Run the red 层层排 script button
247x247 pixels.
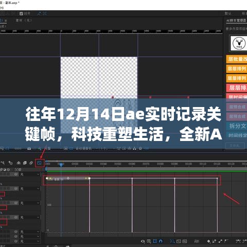click(x=237, y=88)
